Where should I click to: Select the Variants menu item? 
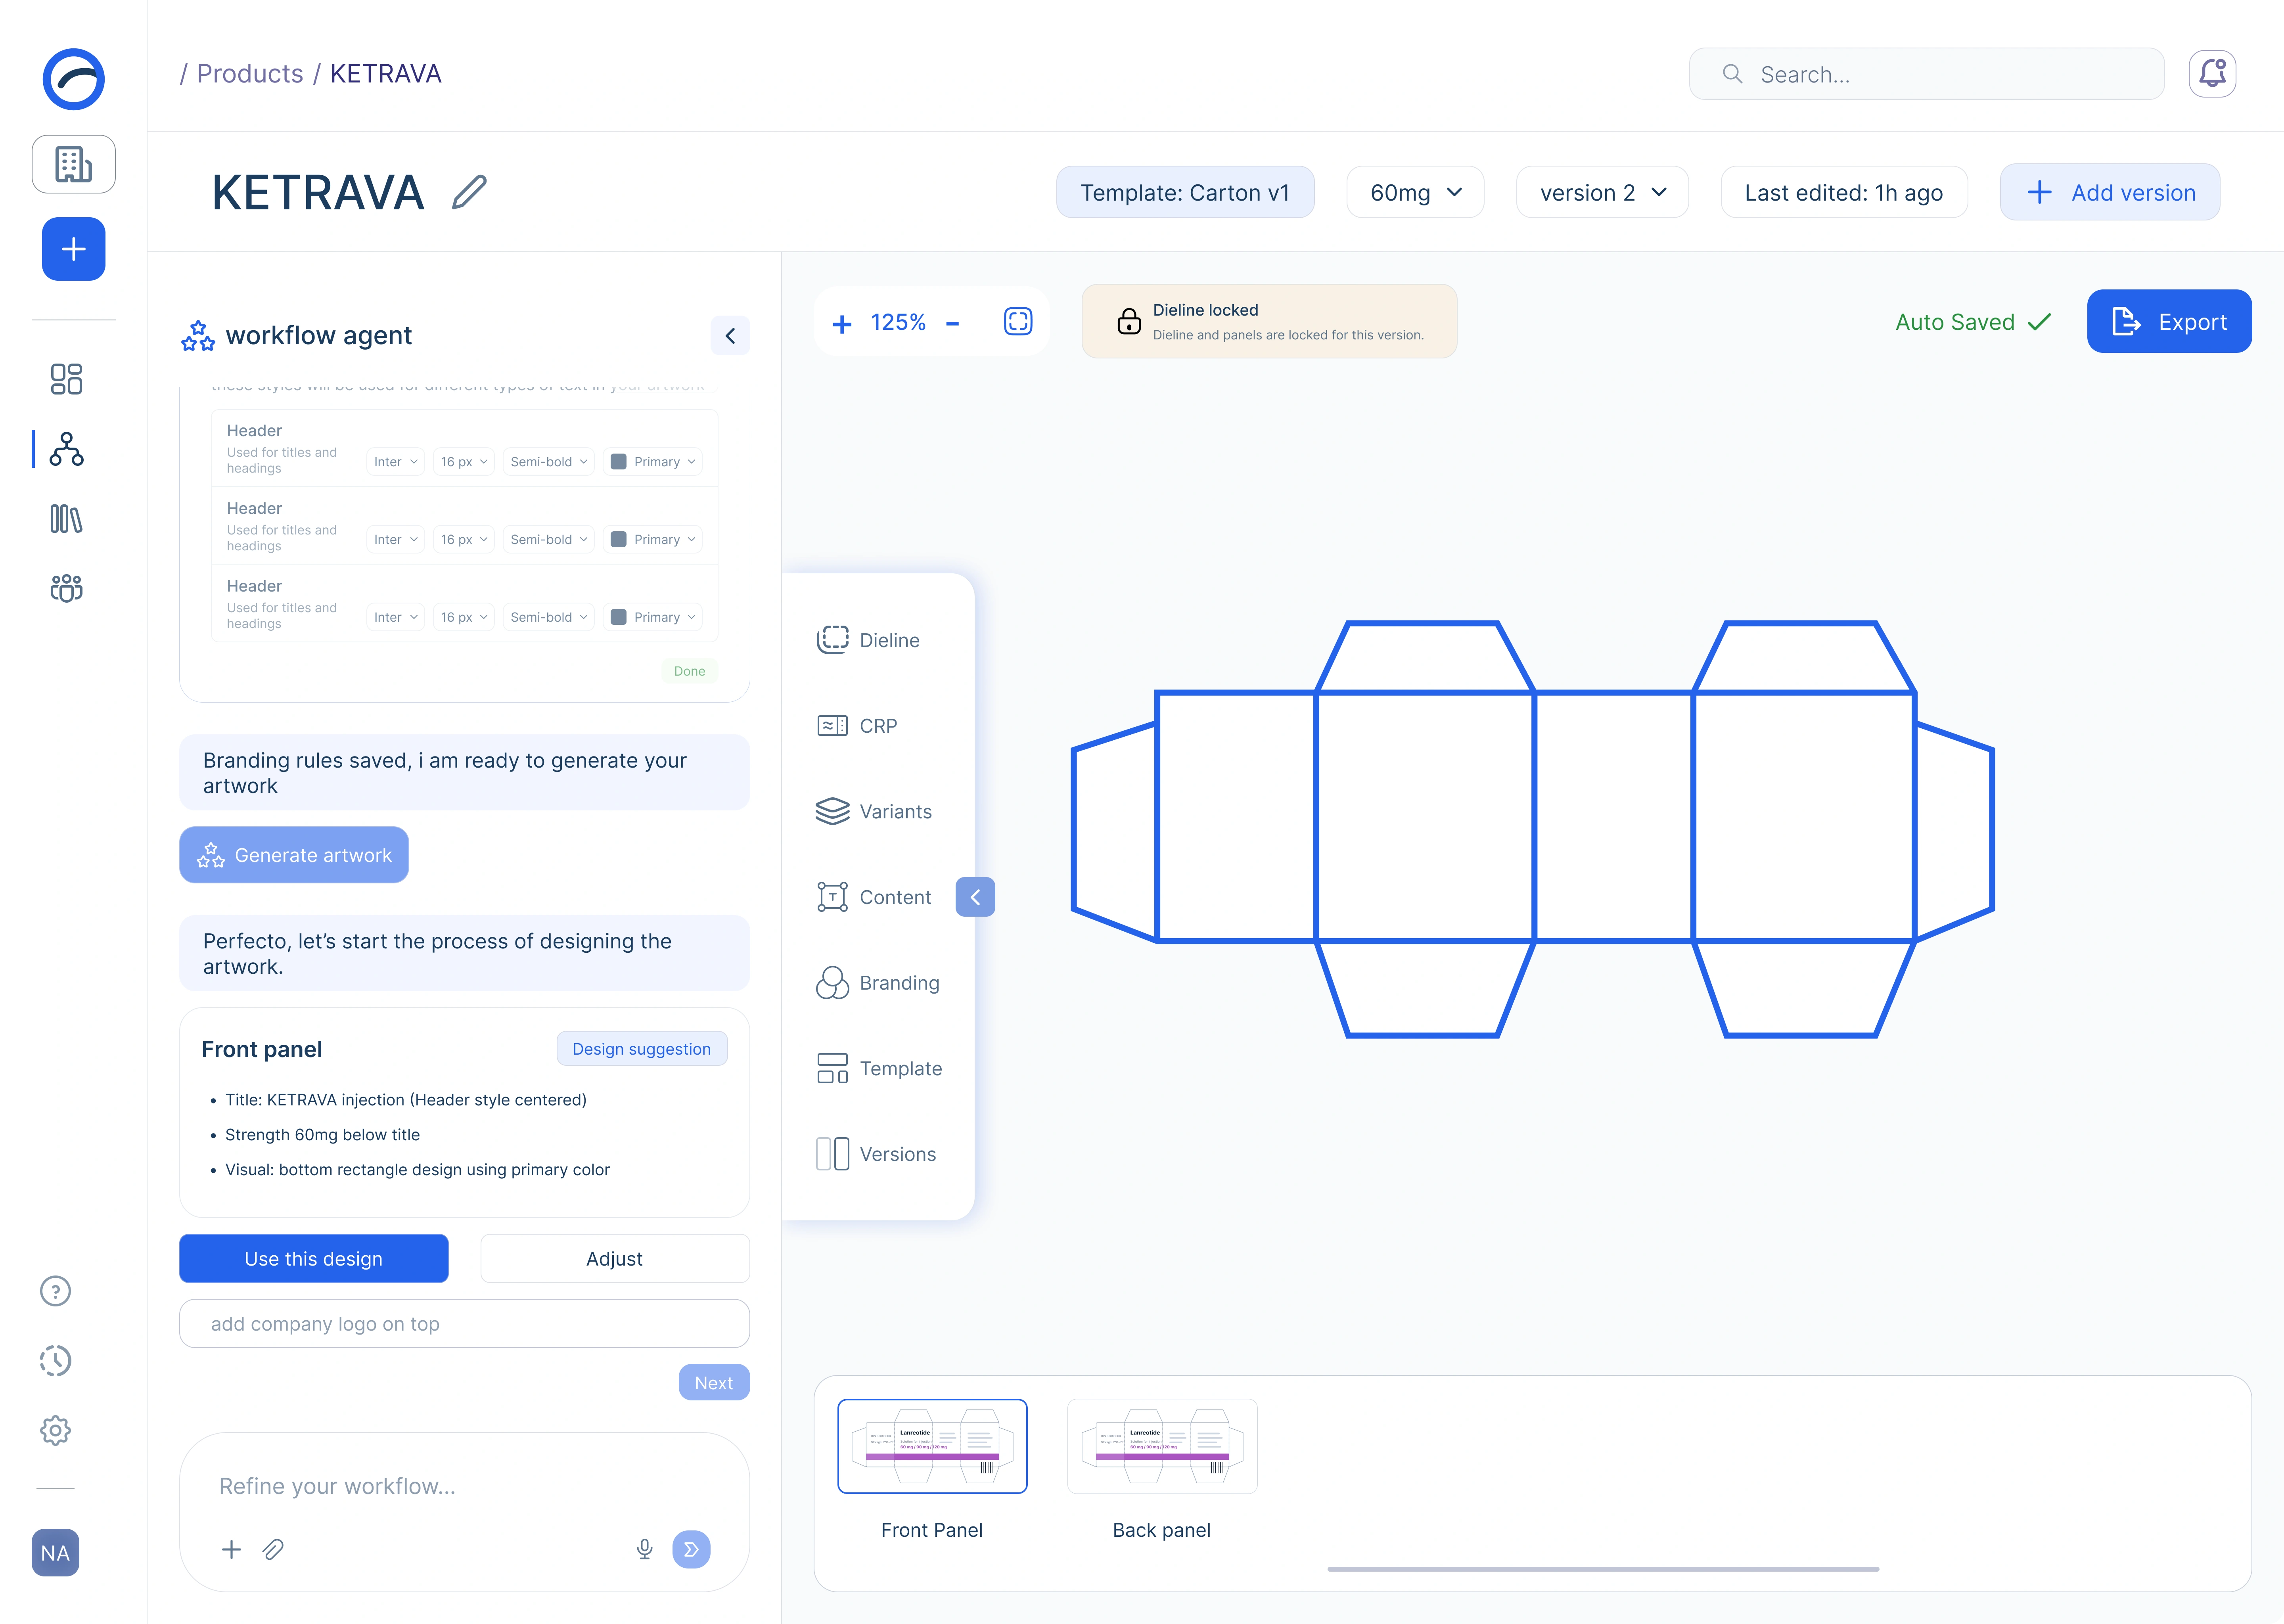click(874, 811)
